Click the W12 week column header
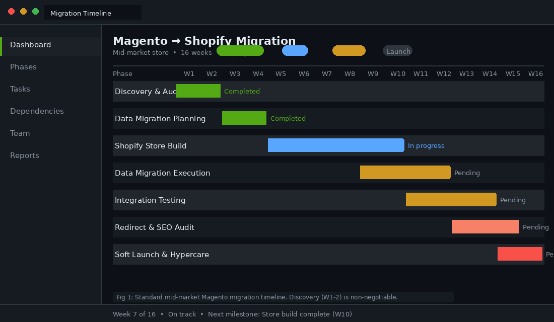This screenshot has width=554, height=322. tap(444, 74)
